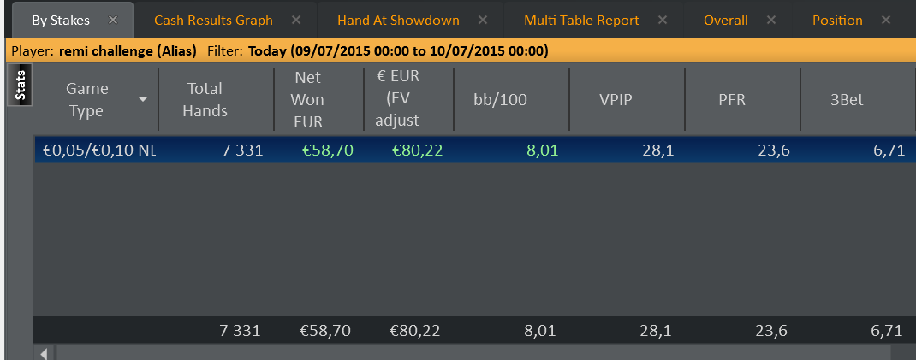Select the €0,05/€0,10 NL stakes row
The width and height of the screenshot is (916, 360).
[474, 150]
